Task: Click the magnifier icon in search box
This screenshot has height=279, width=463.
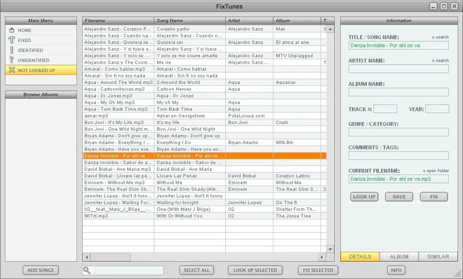Action: coord(87,270)
